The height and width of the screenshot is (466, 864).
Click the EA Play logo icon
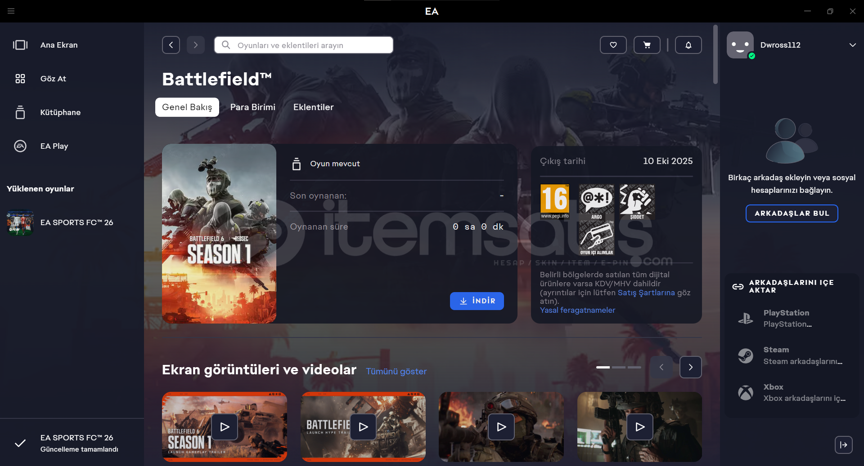coord(20,146)
